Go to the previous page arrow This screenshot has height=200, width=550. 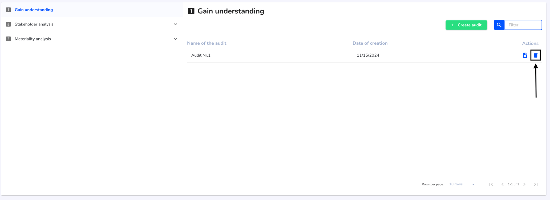tap(502, 184)
